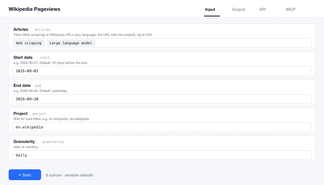Click the Start button
The width and height of the screenshot is (324, 185).
click(x=25, y=175)
